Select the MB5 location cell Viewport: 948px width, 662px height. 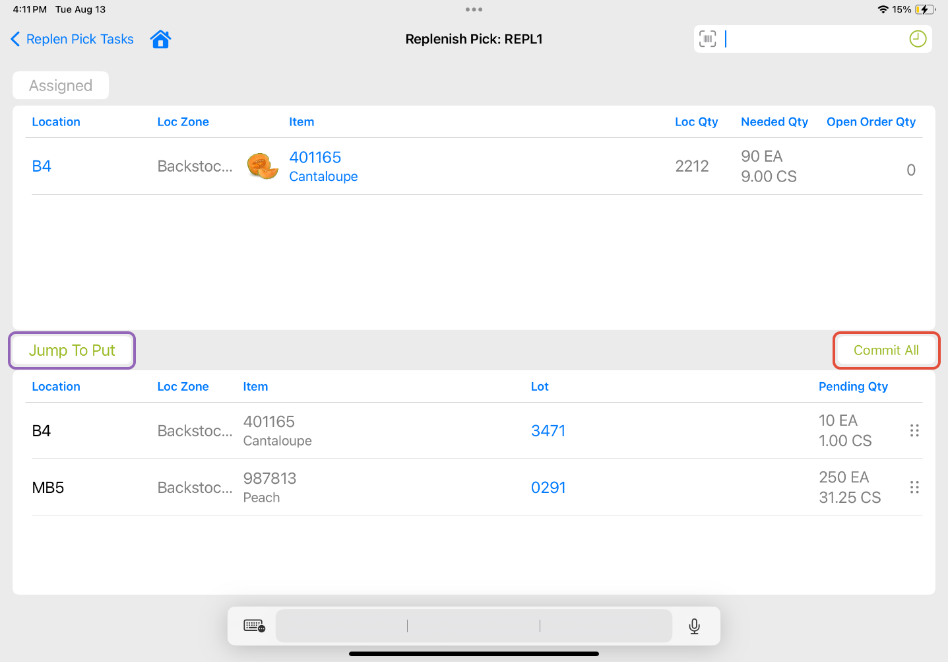(x=48, y=488)
